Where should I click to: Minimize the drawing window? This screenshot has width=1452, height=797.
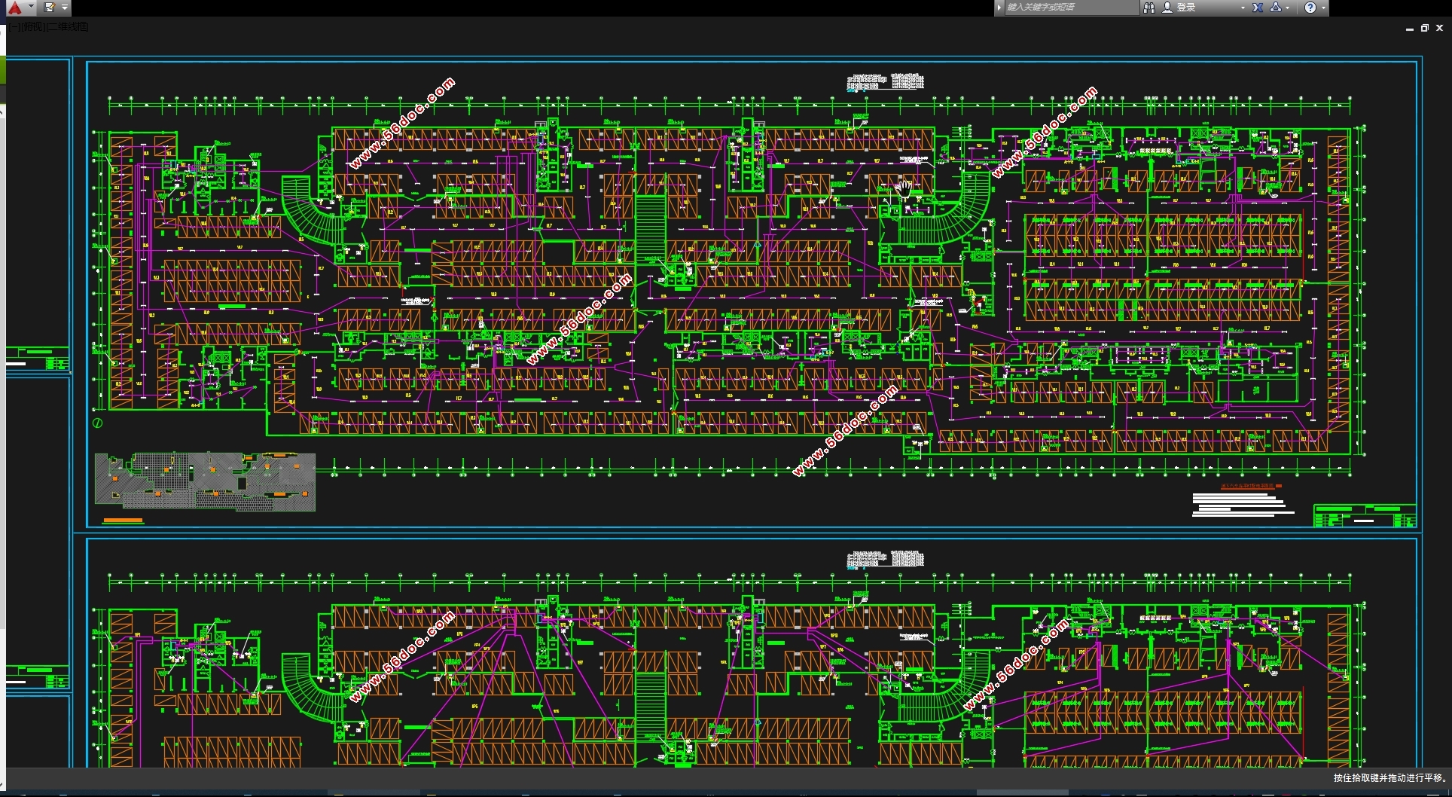tap(1409, 28)
